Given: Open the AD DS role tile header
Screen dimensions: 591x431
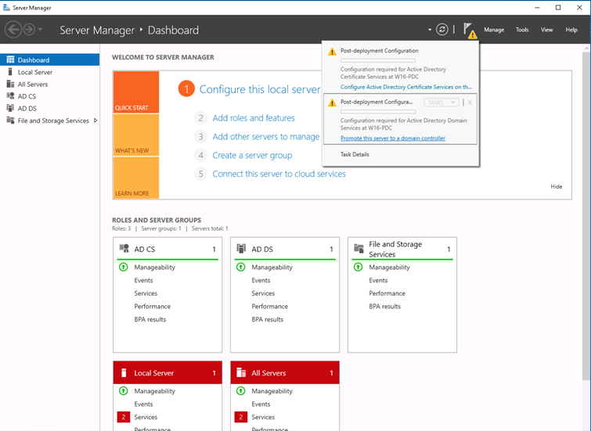Looking at the screenshot, I should pos(285,249).
